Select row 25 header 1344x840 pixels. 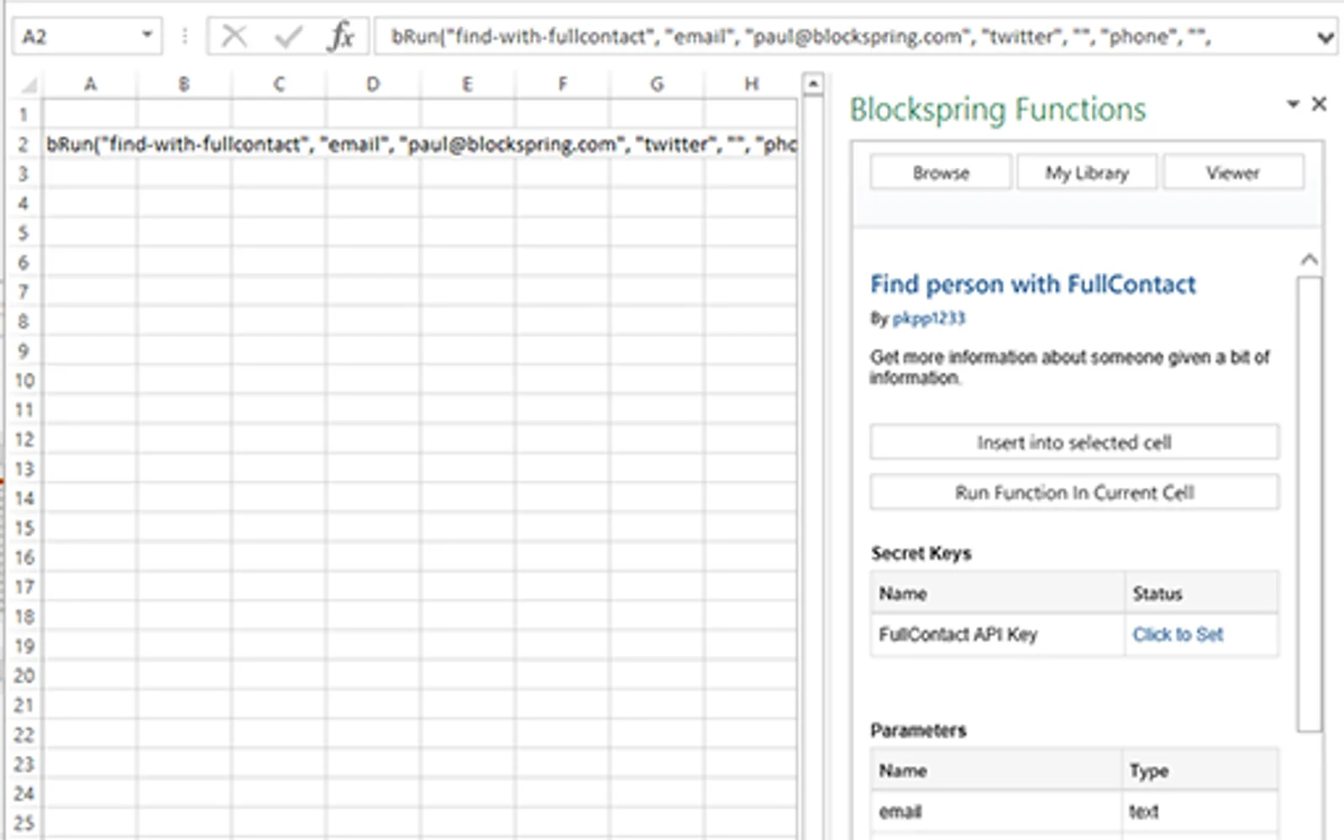(24, 823)
